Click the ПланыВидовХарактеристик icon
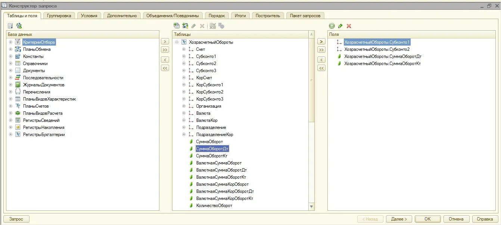Screen dimensions: 501x225 pos(18,99)
